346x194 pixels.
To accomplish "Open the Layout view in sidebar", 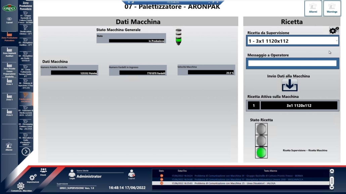I will [9, 20].
